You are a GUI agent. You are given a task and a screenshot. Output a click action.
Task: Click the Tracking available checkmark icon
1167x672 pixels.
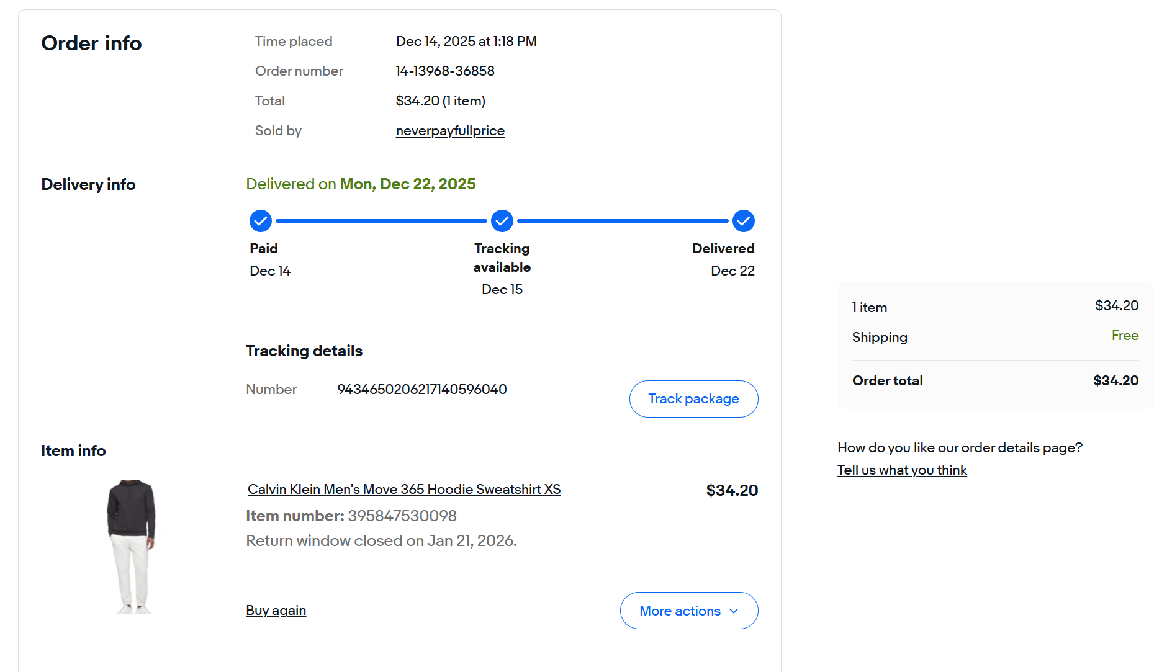[502, 221]
